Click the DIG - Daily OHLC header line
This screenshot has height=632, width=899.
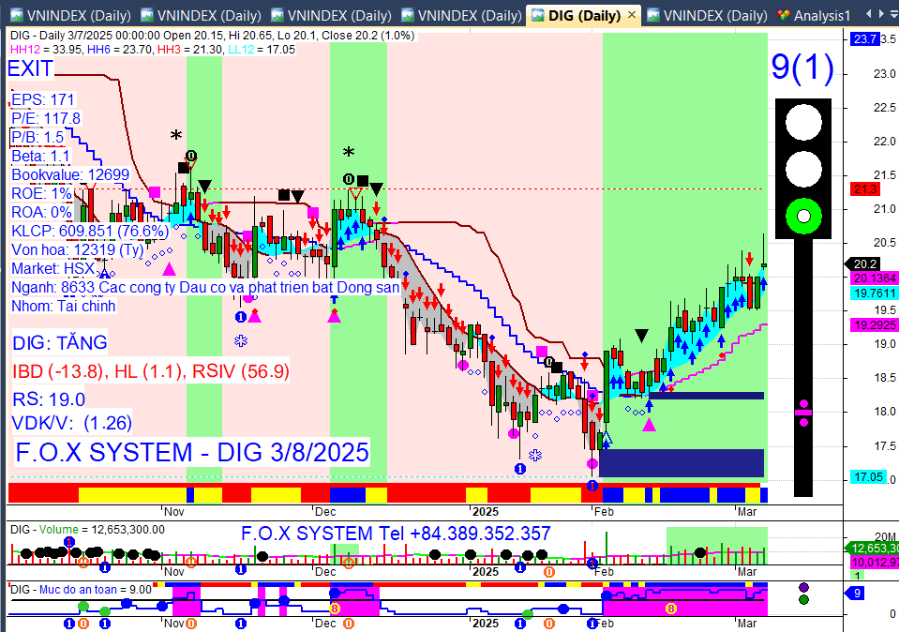click(x=212, y=36)
